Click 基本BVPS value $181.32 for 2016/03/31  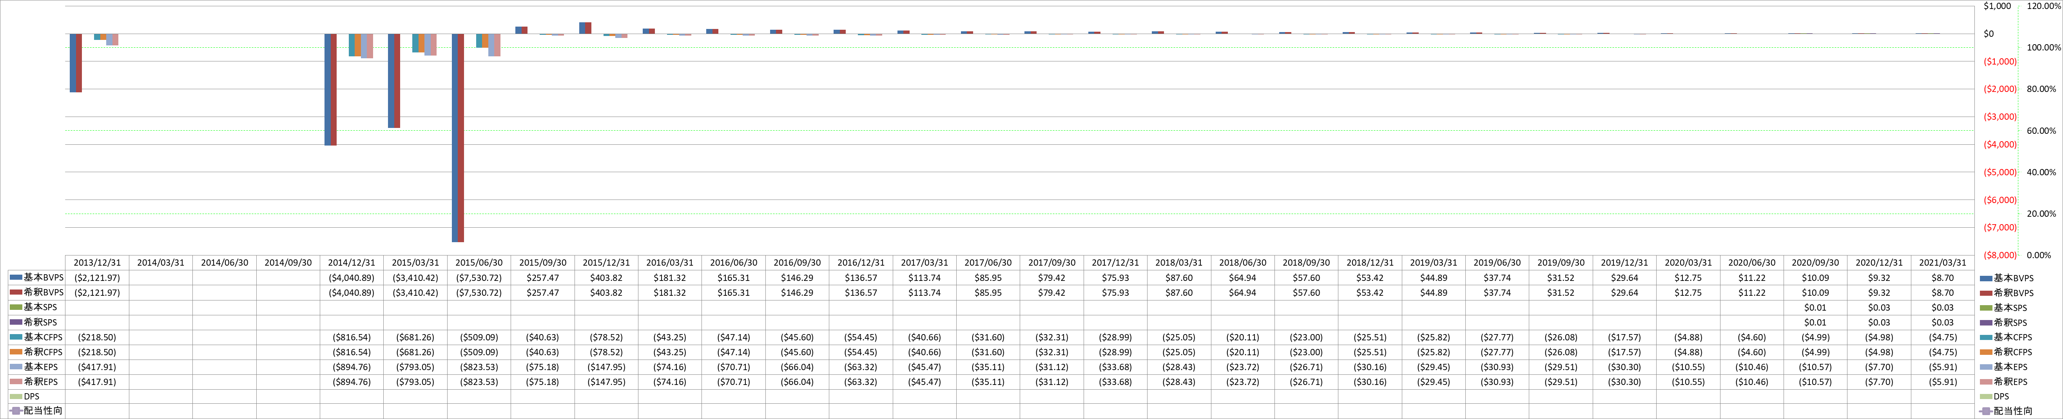669,278
